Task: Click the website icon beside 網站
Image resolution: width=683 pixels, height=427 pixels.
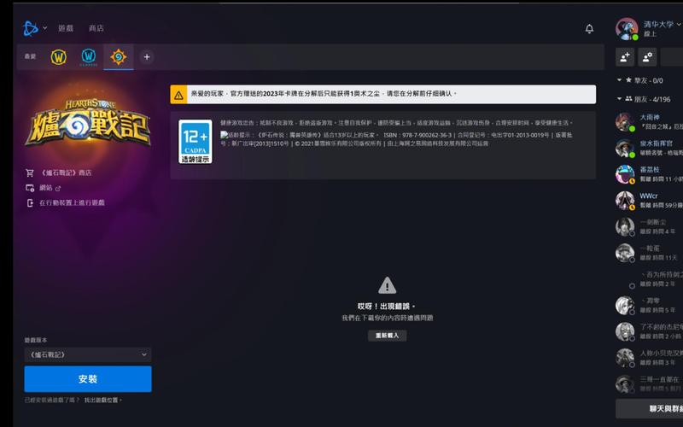Action: tap(30, 188)
